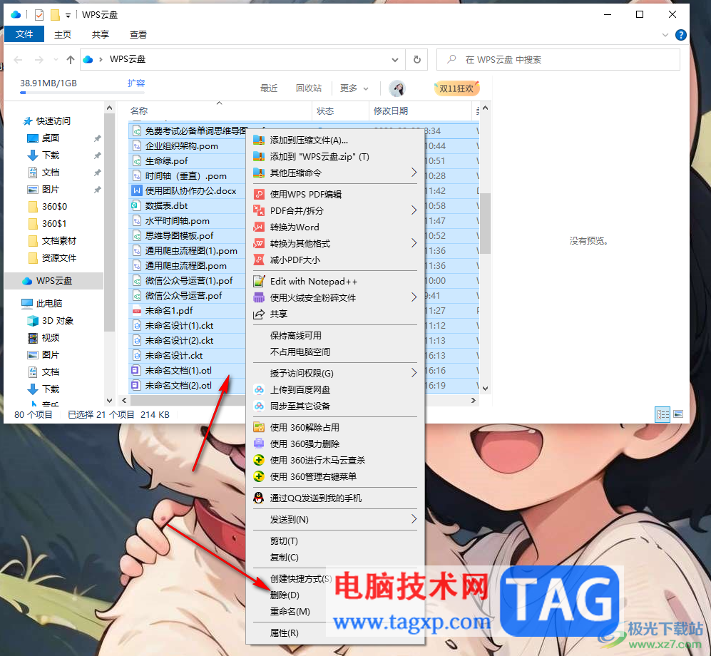Click the properties checkmark quick-access icon

tap(39, 15)
